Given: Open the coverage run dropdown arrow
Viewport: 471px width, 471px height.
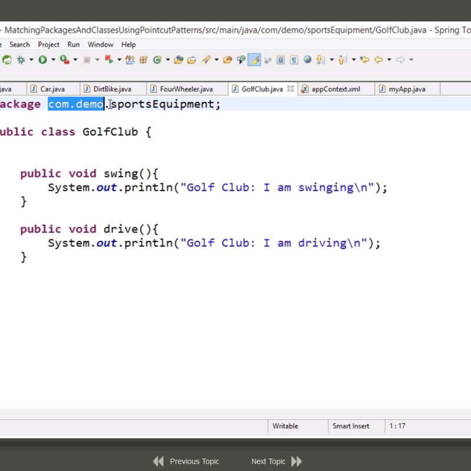Looking at the screenshot, I should pos(75,60).
